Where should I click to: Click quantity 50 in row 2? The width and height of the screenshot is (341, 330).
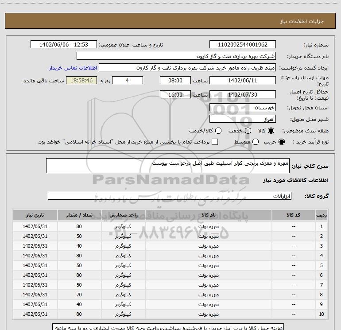79,236
